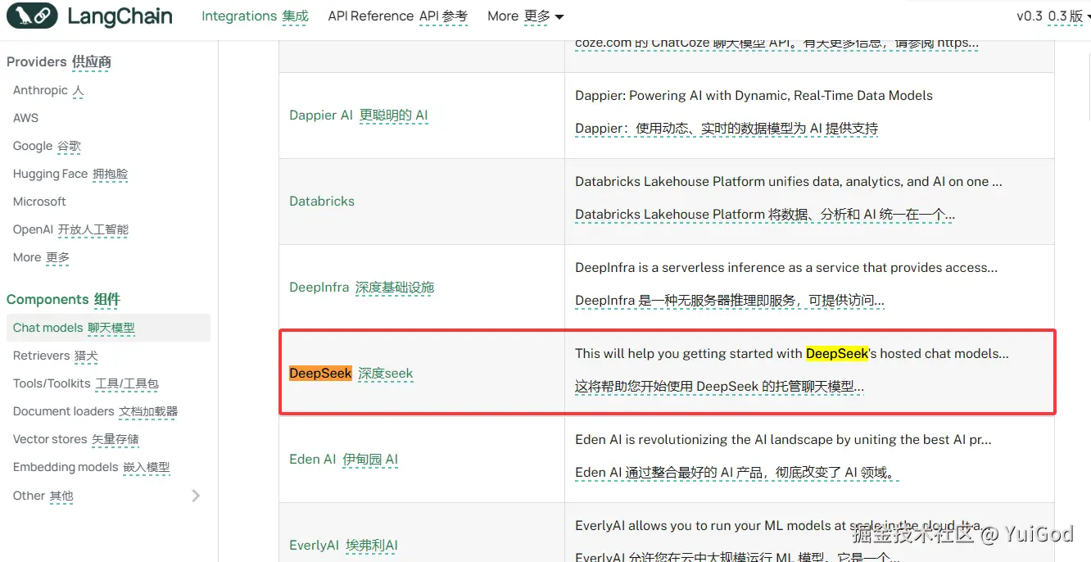Screen dimensions: 1091x562
Task: Open the DeepSeek table link
Action: 351,374
